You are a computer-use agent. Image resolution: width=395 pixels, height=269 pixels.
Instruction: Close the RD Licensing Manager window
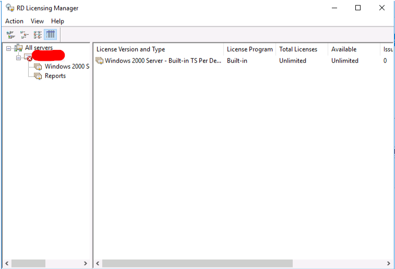[381, 8]
